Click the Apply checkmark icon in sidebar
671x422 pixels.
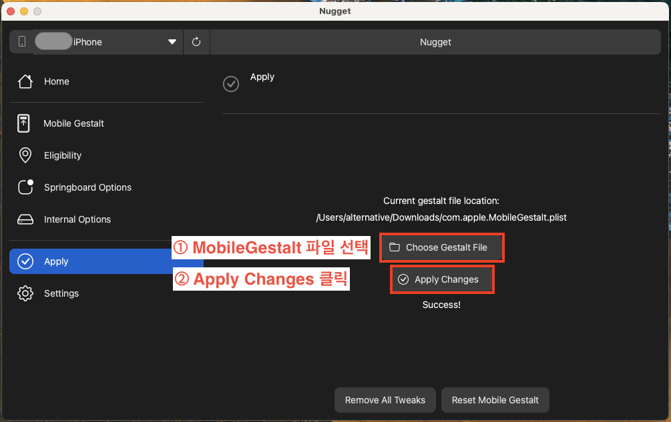[x=25, y=261]
